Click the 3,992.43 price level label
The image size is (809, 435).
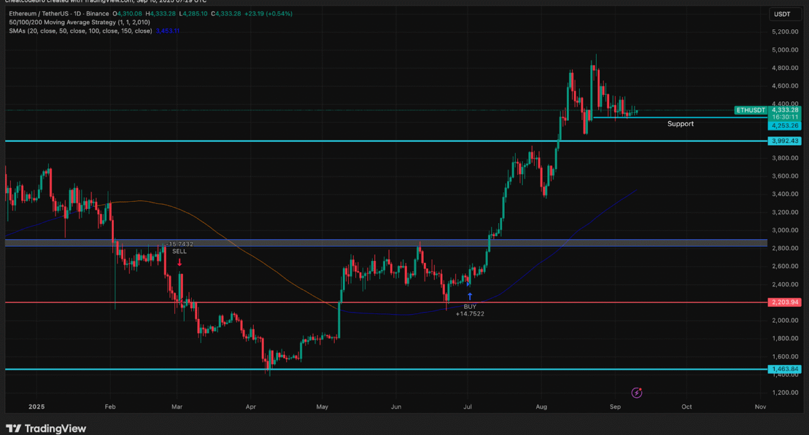pyautogui.click(x=785, y=141)
